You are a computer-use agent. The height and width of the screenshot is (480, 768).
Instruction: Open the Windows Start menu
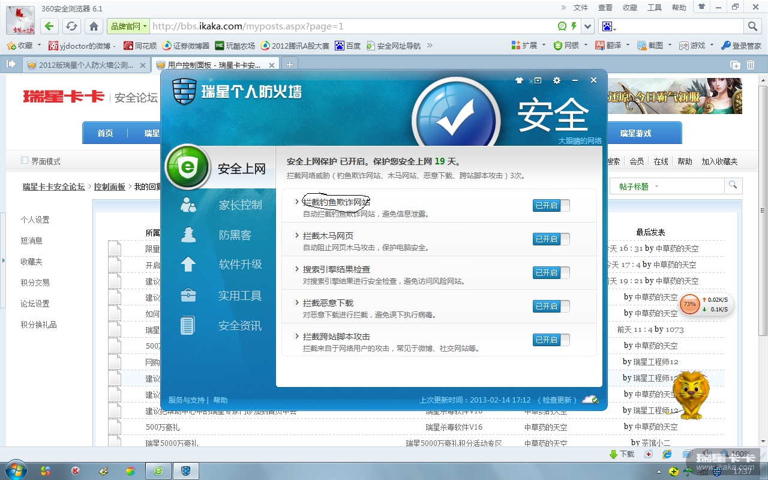click(15, 470)
